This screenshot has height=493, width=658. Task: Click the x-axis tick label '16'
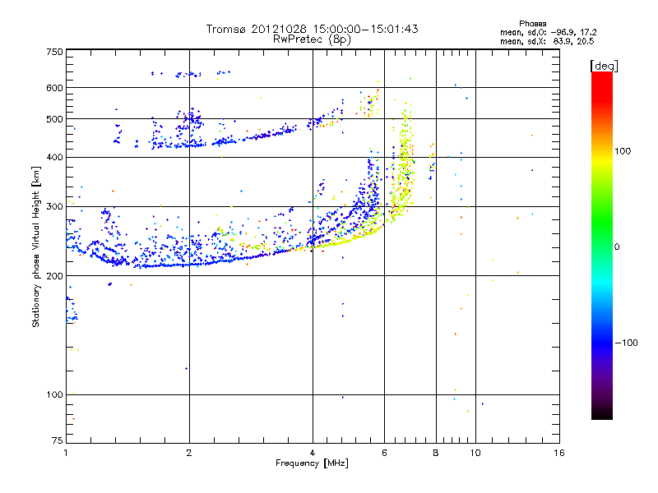pyautogui.click(x=559, y=453)
